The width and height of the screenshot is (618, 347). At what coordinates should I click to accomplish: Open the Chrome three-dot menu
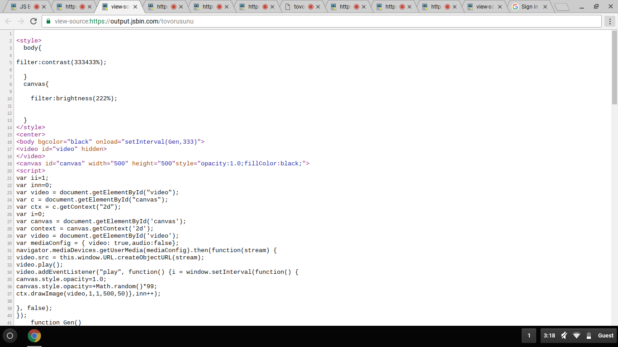tap(609, 21)
